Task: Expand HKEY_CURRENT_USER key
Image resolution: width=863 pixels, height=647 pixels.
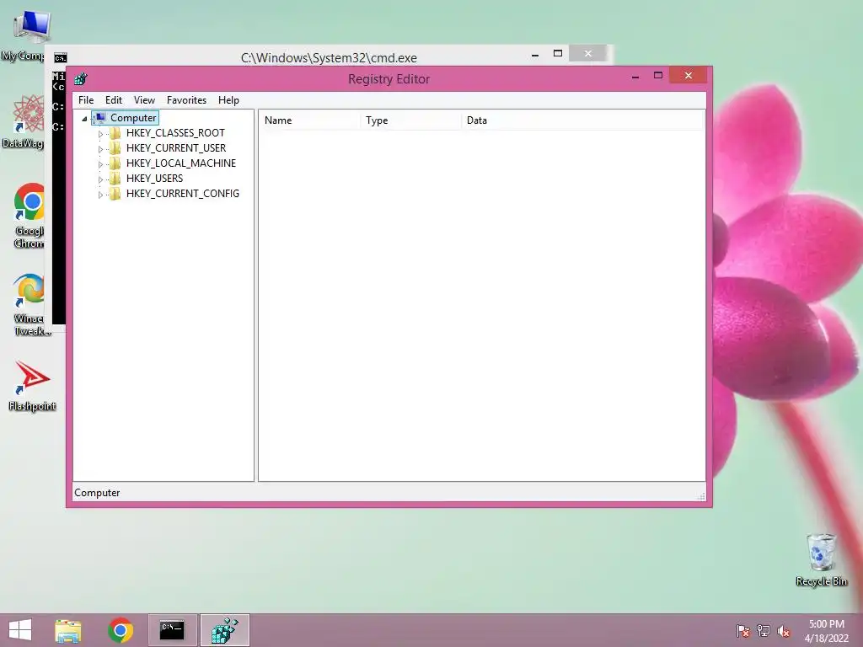Action: click(100, 149)
